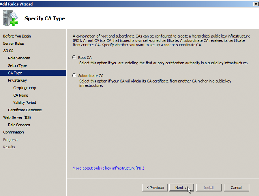
Task: Cancel the Add Roles Wizard
Action: 236,188
